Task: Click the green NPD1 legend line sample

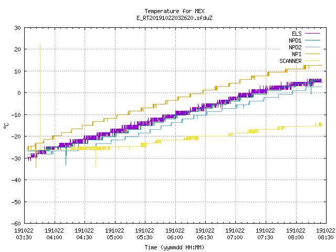Action: click(x=313, y=40)
